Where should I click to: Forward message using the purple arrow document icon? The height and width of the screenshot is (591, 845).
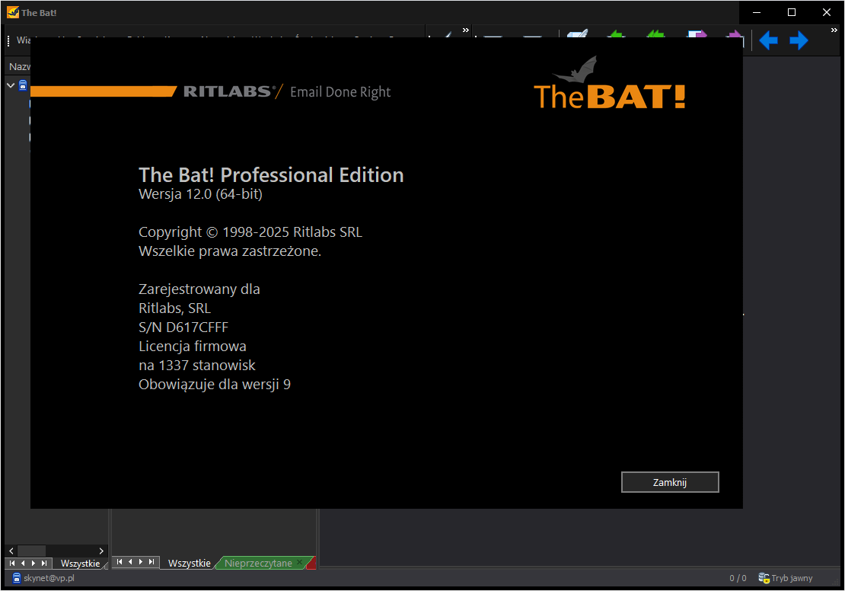[x=697, y=34]
